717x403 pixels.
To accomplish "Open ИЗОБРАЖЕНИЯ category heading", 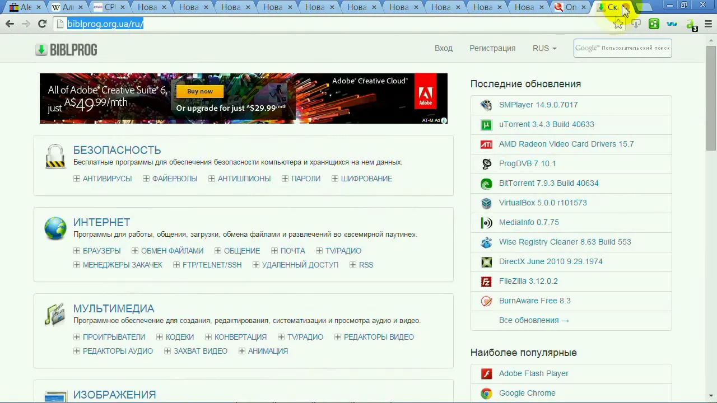I will (x=114, y=395).
